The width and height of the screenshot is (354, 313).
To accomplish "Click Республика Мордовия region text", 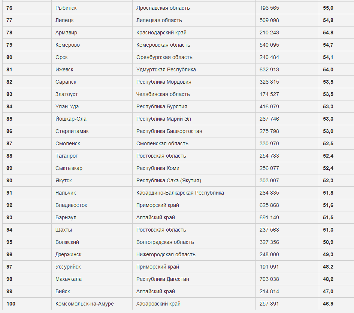I will (x=164, y=82).
